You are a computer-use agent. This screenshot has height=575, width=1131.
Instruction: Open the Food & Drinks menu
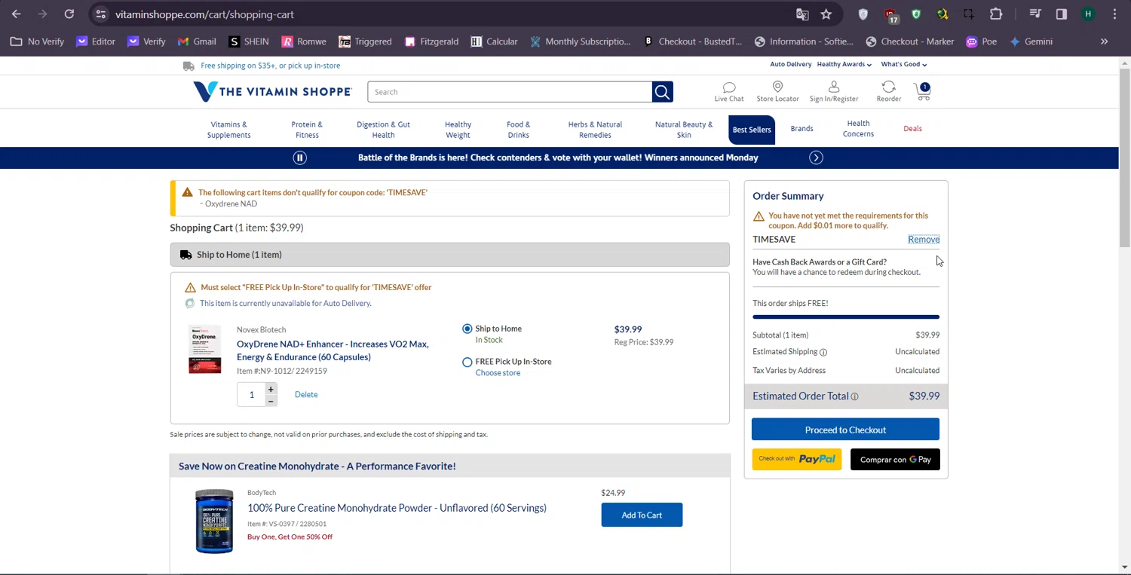pyautogui.click(x=518, y=130)
